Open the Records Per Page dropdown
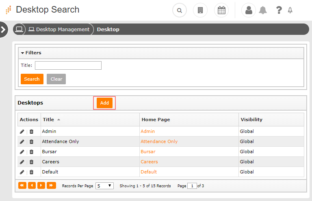 104,186
